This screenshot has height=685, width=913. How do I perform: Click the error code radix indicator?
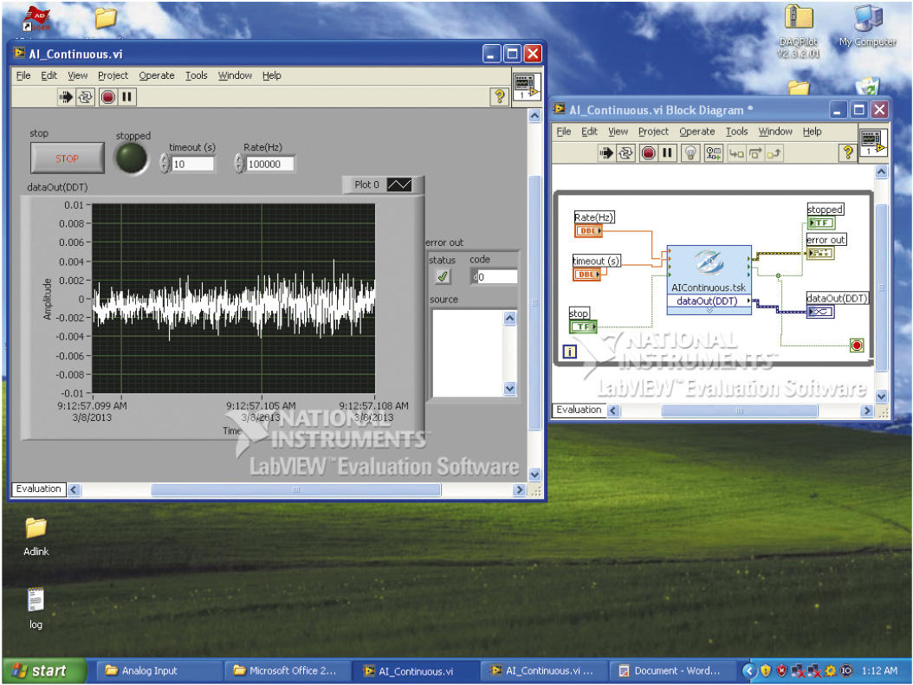tap(475, 277)
